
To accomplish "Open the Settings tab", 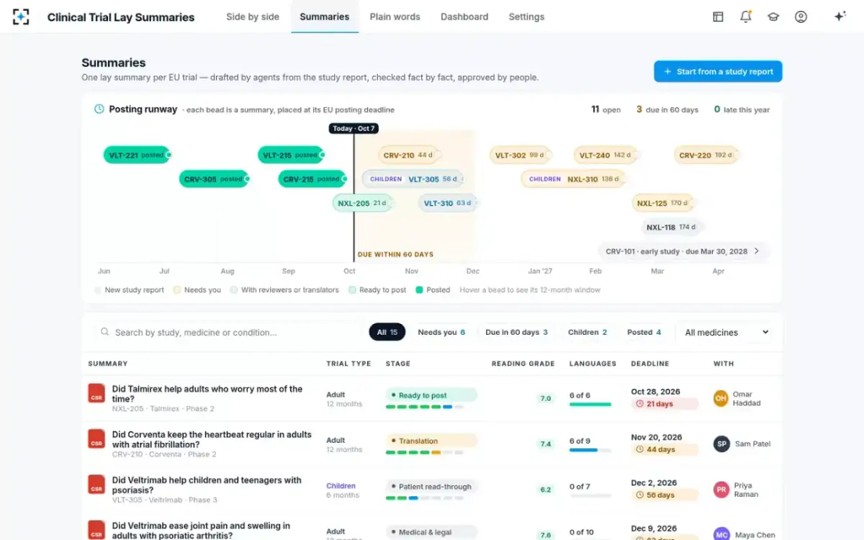I will [x=526, y=17].
